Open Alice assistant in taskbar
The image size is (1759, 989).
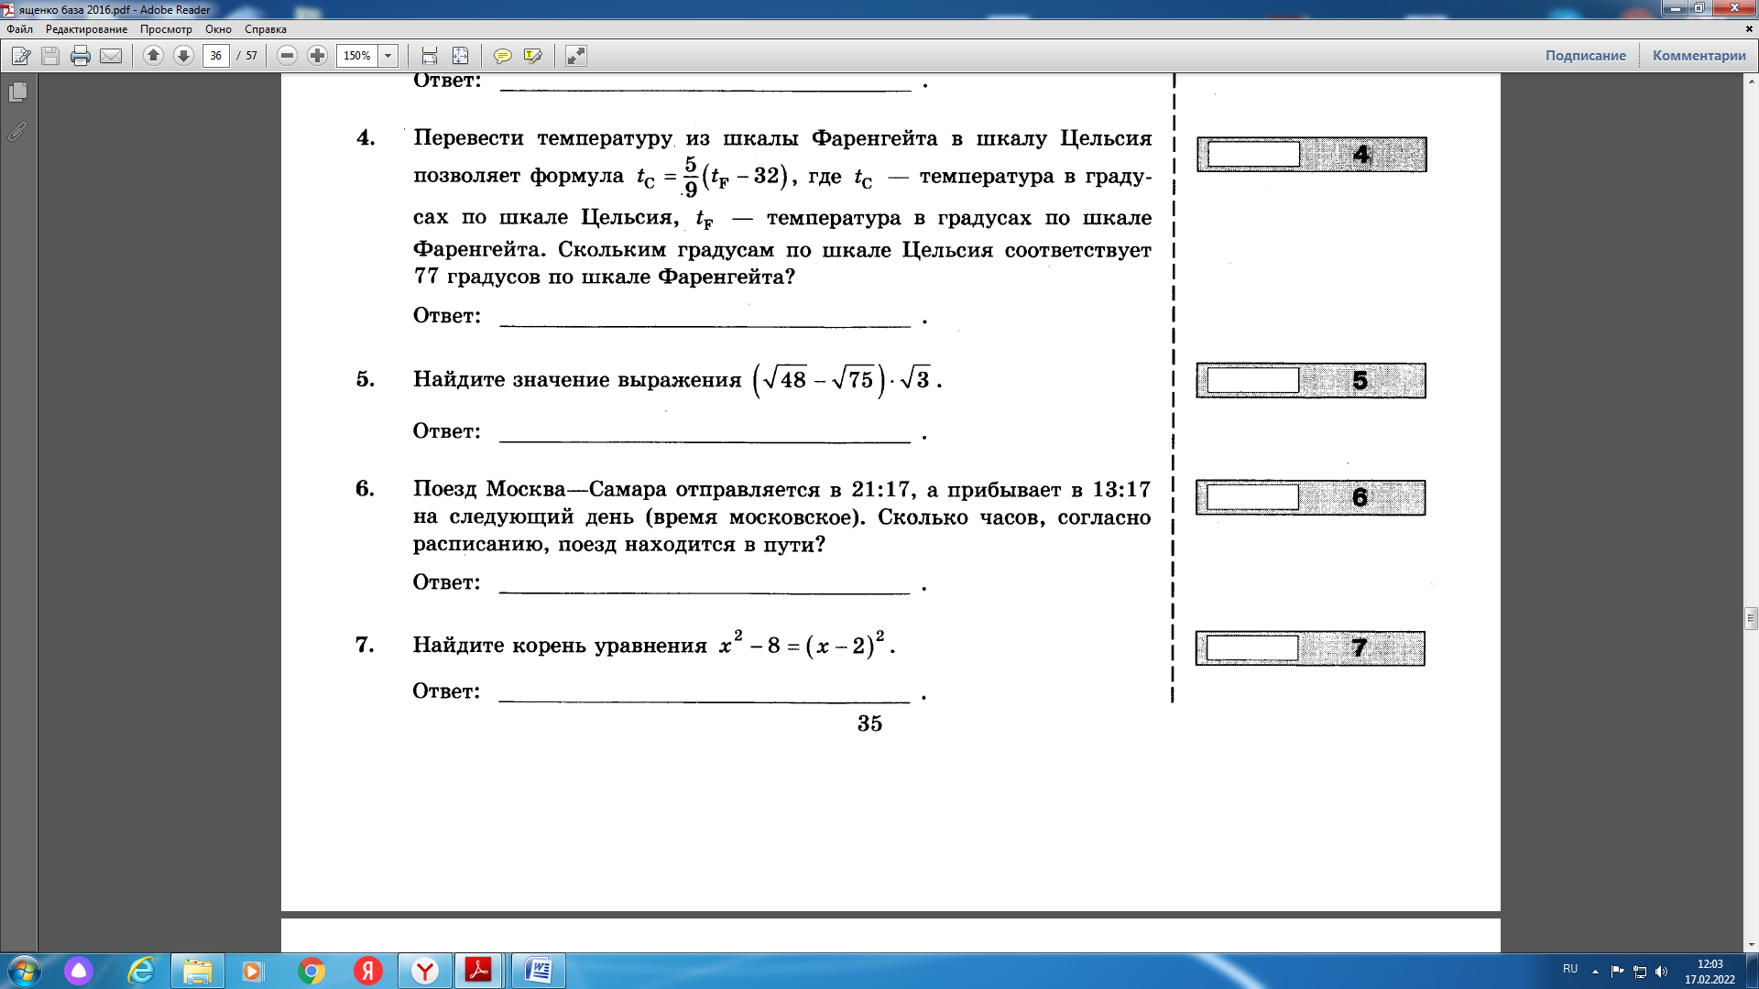tap(79, 971)
